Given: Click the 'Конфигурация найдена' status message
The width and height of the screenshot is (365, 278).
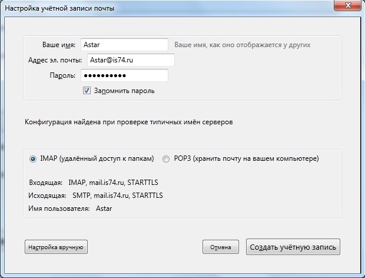Looking at the screenshot, I should click(128, 123).
